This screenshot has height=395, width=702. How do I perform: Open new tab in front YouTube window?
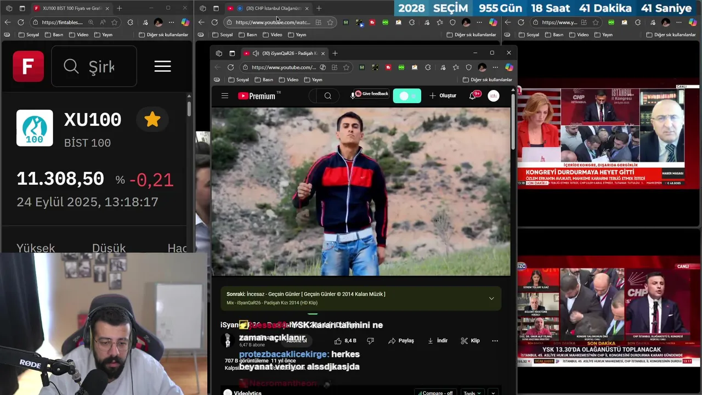[335, 53]
